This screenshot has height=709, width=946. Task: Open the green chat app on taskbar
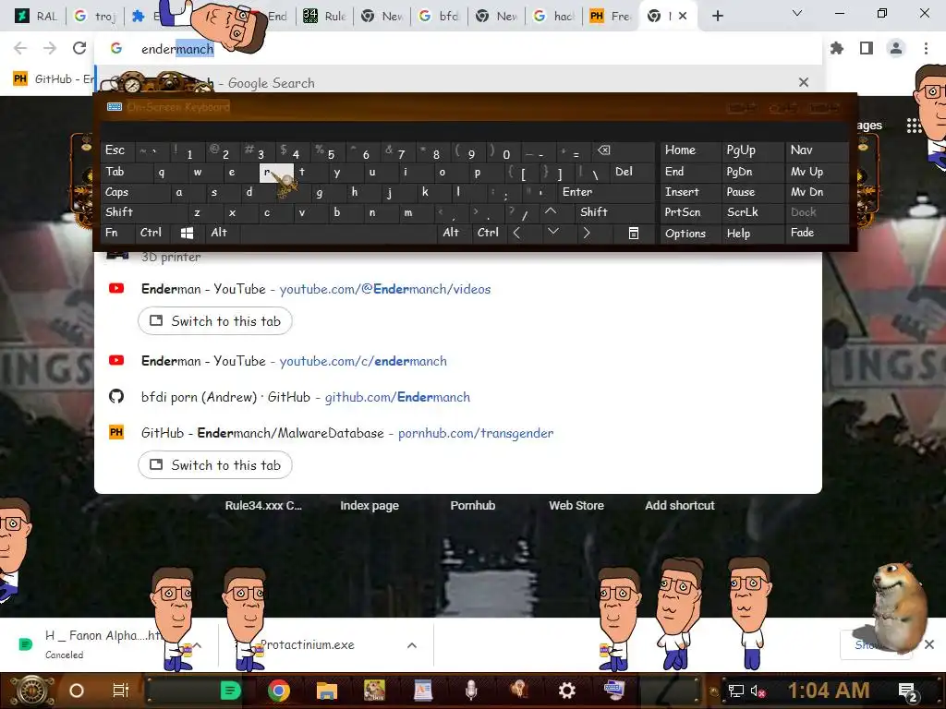(x=230, y=691)
